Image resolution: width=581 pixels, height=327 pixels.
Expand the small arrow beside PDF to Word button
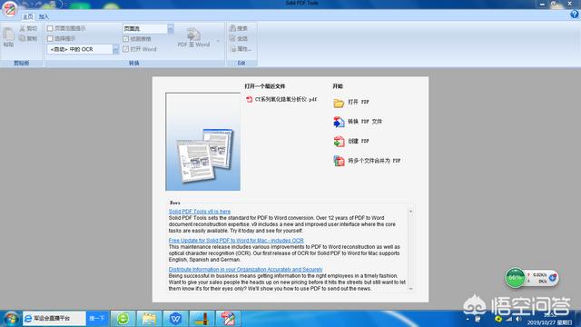point(218,41)
